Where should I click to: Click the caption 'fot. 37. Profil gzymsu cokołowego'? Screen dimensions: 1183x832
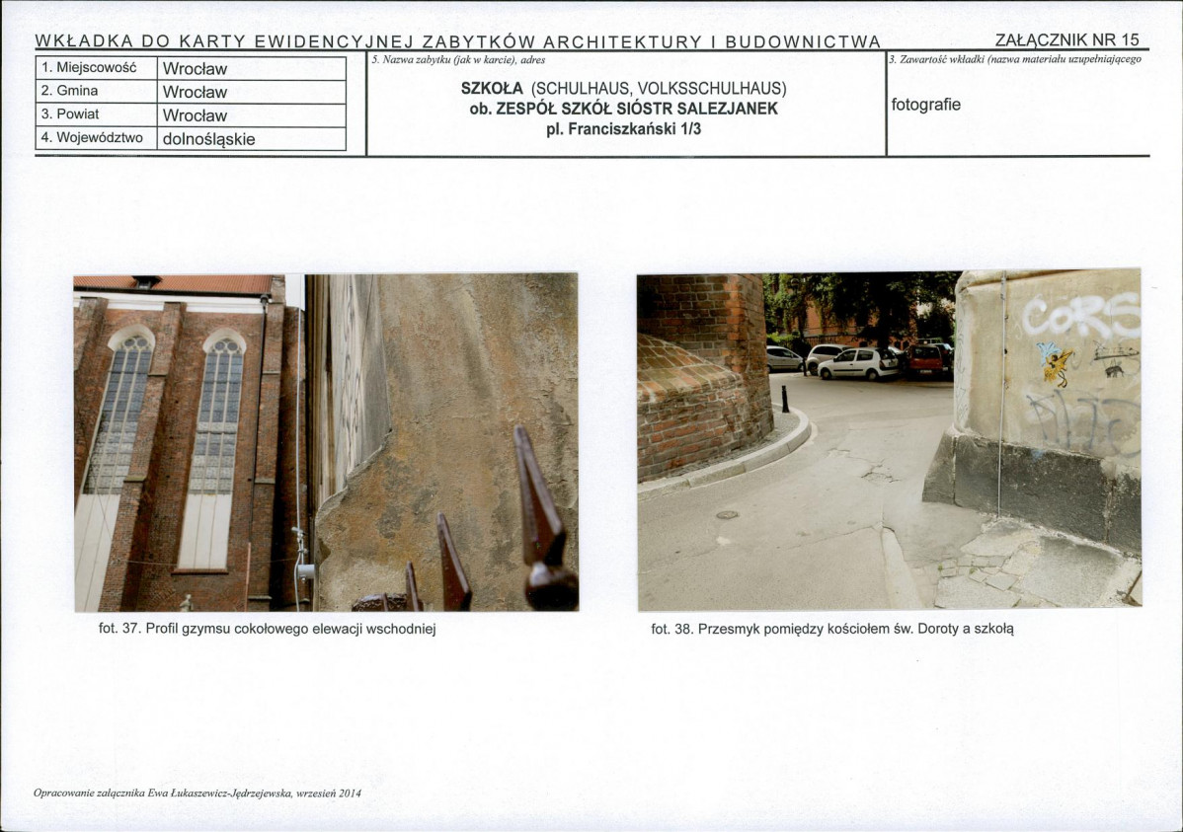pyautogui.click(x=267, y=629)
